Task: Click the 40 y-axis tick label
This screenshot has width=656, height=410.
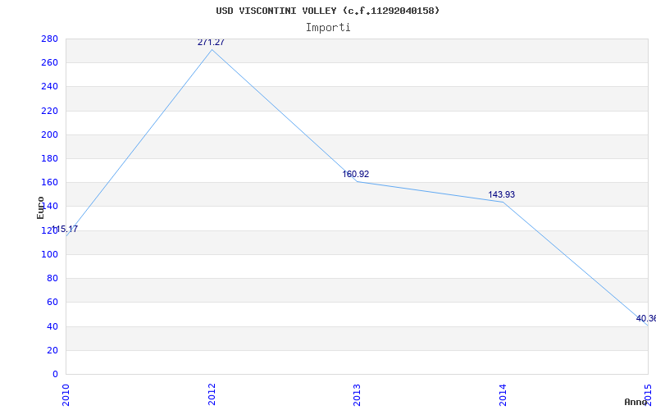Action: 52,326
